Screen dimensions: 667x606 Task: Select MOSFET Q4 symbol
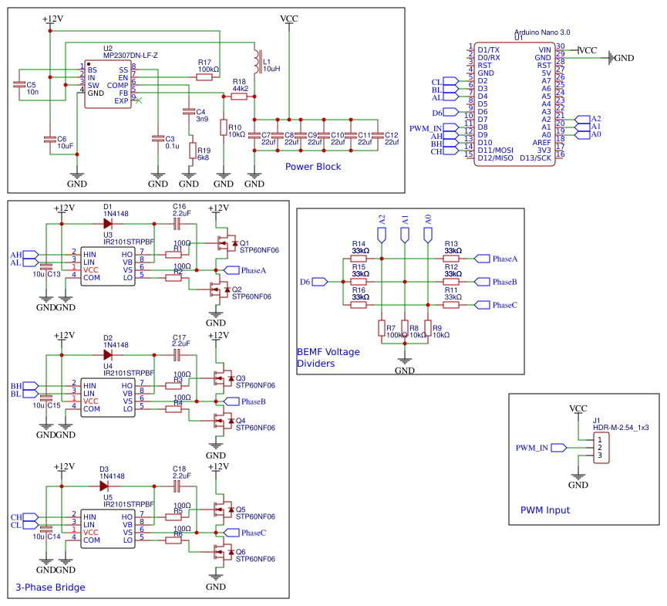click(223, 421)
